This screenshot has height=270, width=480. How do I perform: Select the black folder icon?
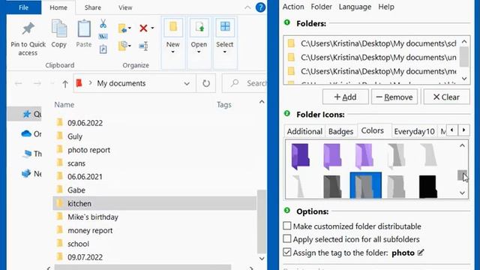[x=428, y=186]
